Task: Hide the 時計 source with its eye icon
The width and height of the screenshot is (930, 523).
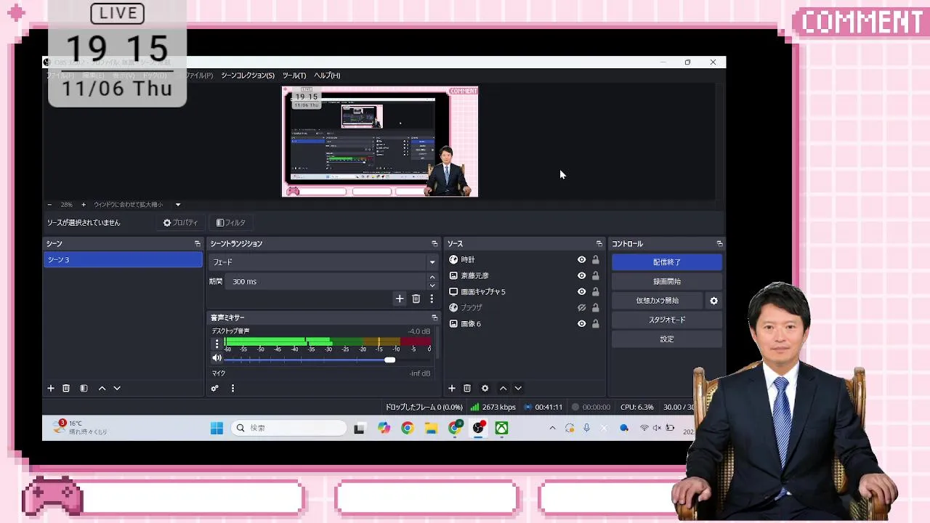Action: (x=581, y=260)
